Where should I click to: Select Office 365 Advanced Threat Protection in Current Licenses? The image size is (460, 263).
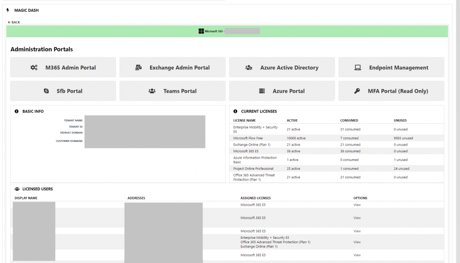(x=254, y=177)
